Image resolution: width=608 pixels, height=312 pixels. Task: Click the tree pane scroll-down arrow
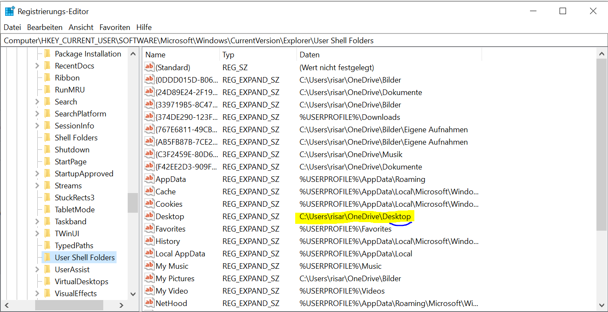(x=133, y=294)
